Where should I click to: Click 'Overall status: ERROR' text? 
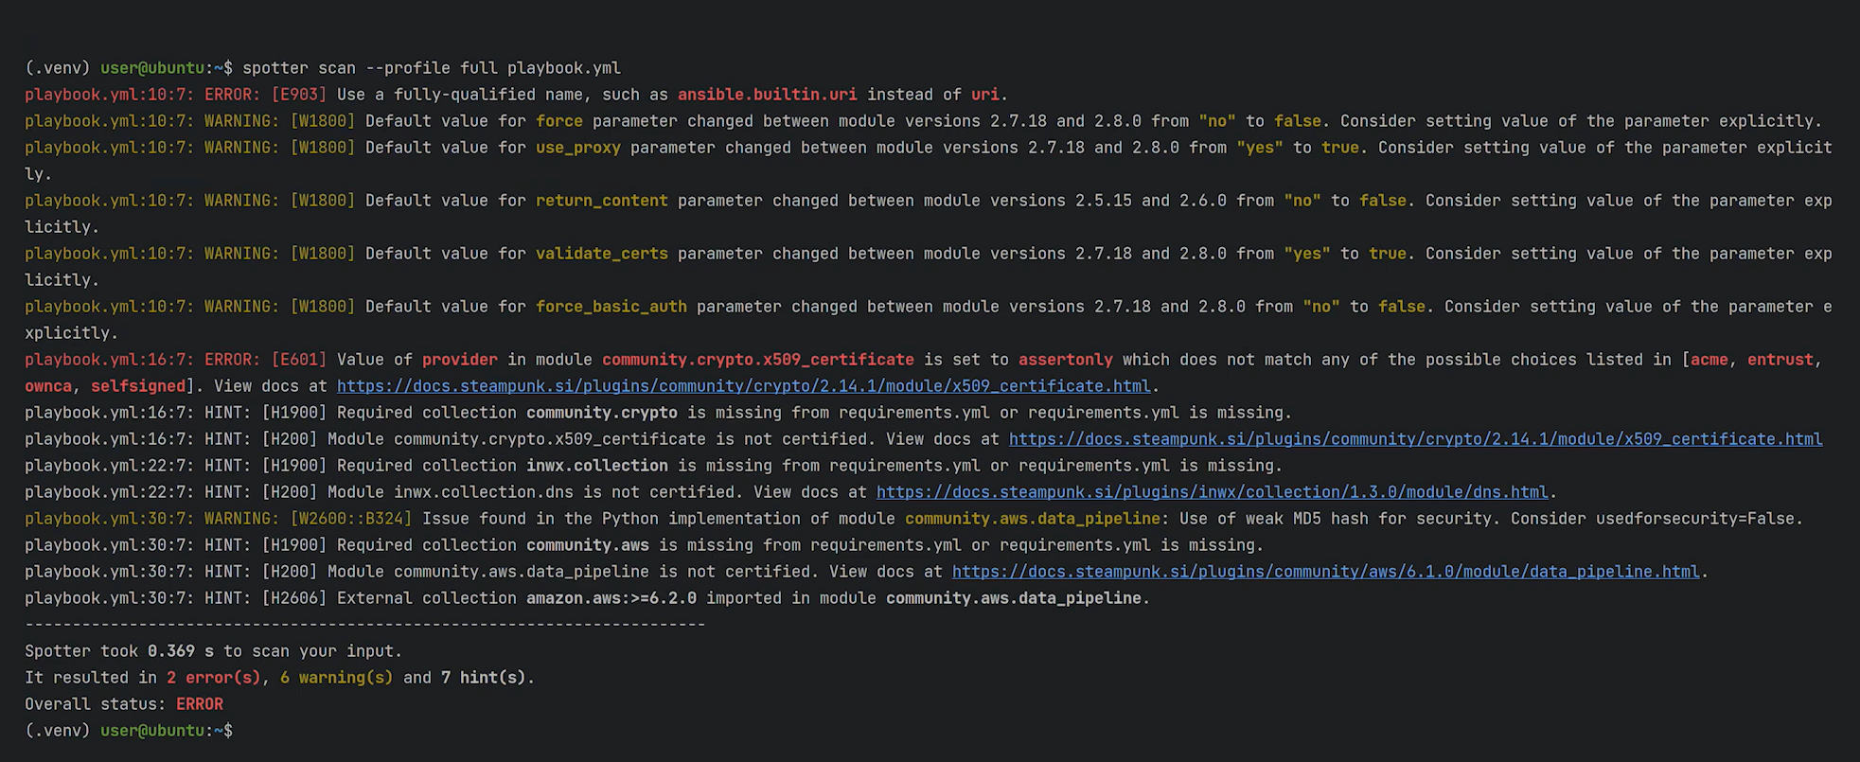(x=124, y=704)
